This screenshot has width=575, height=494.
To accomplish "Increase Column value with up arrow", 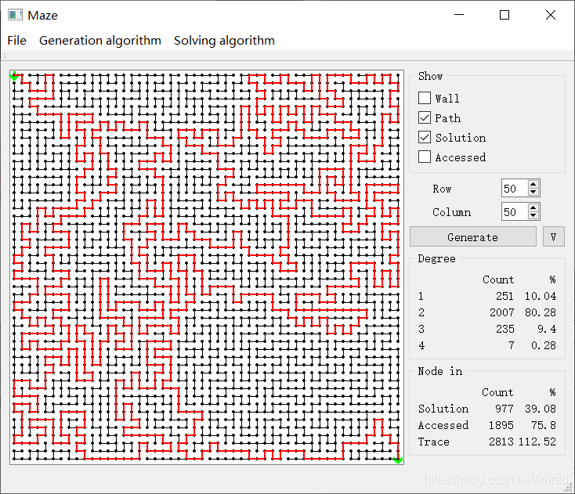I will [533, 207].
